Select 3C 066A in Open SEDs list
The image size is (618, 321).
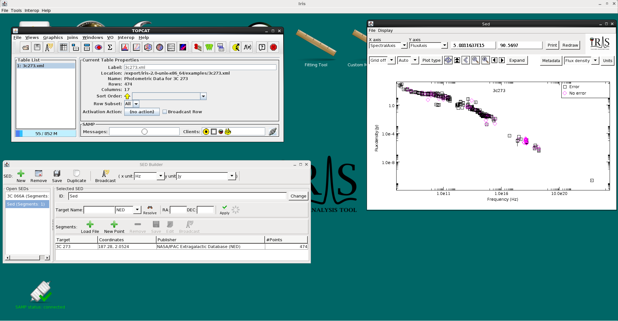click(27, 196)
